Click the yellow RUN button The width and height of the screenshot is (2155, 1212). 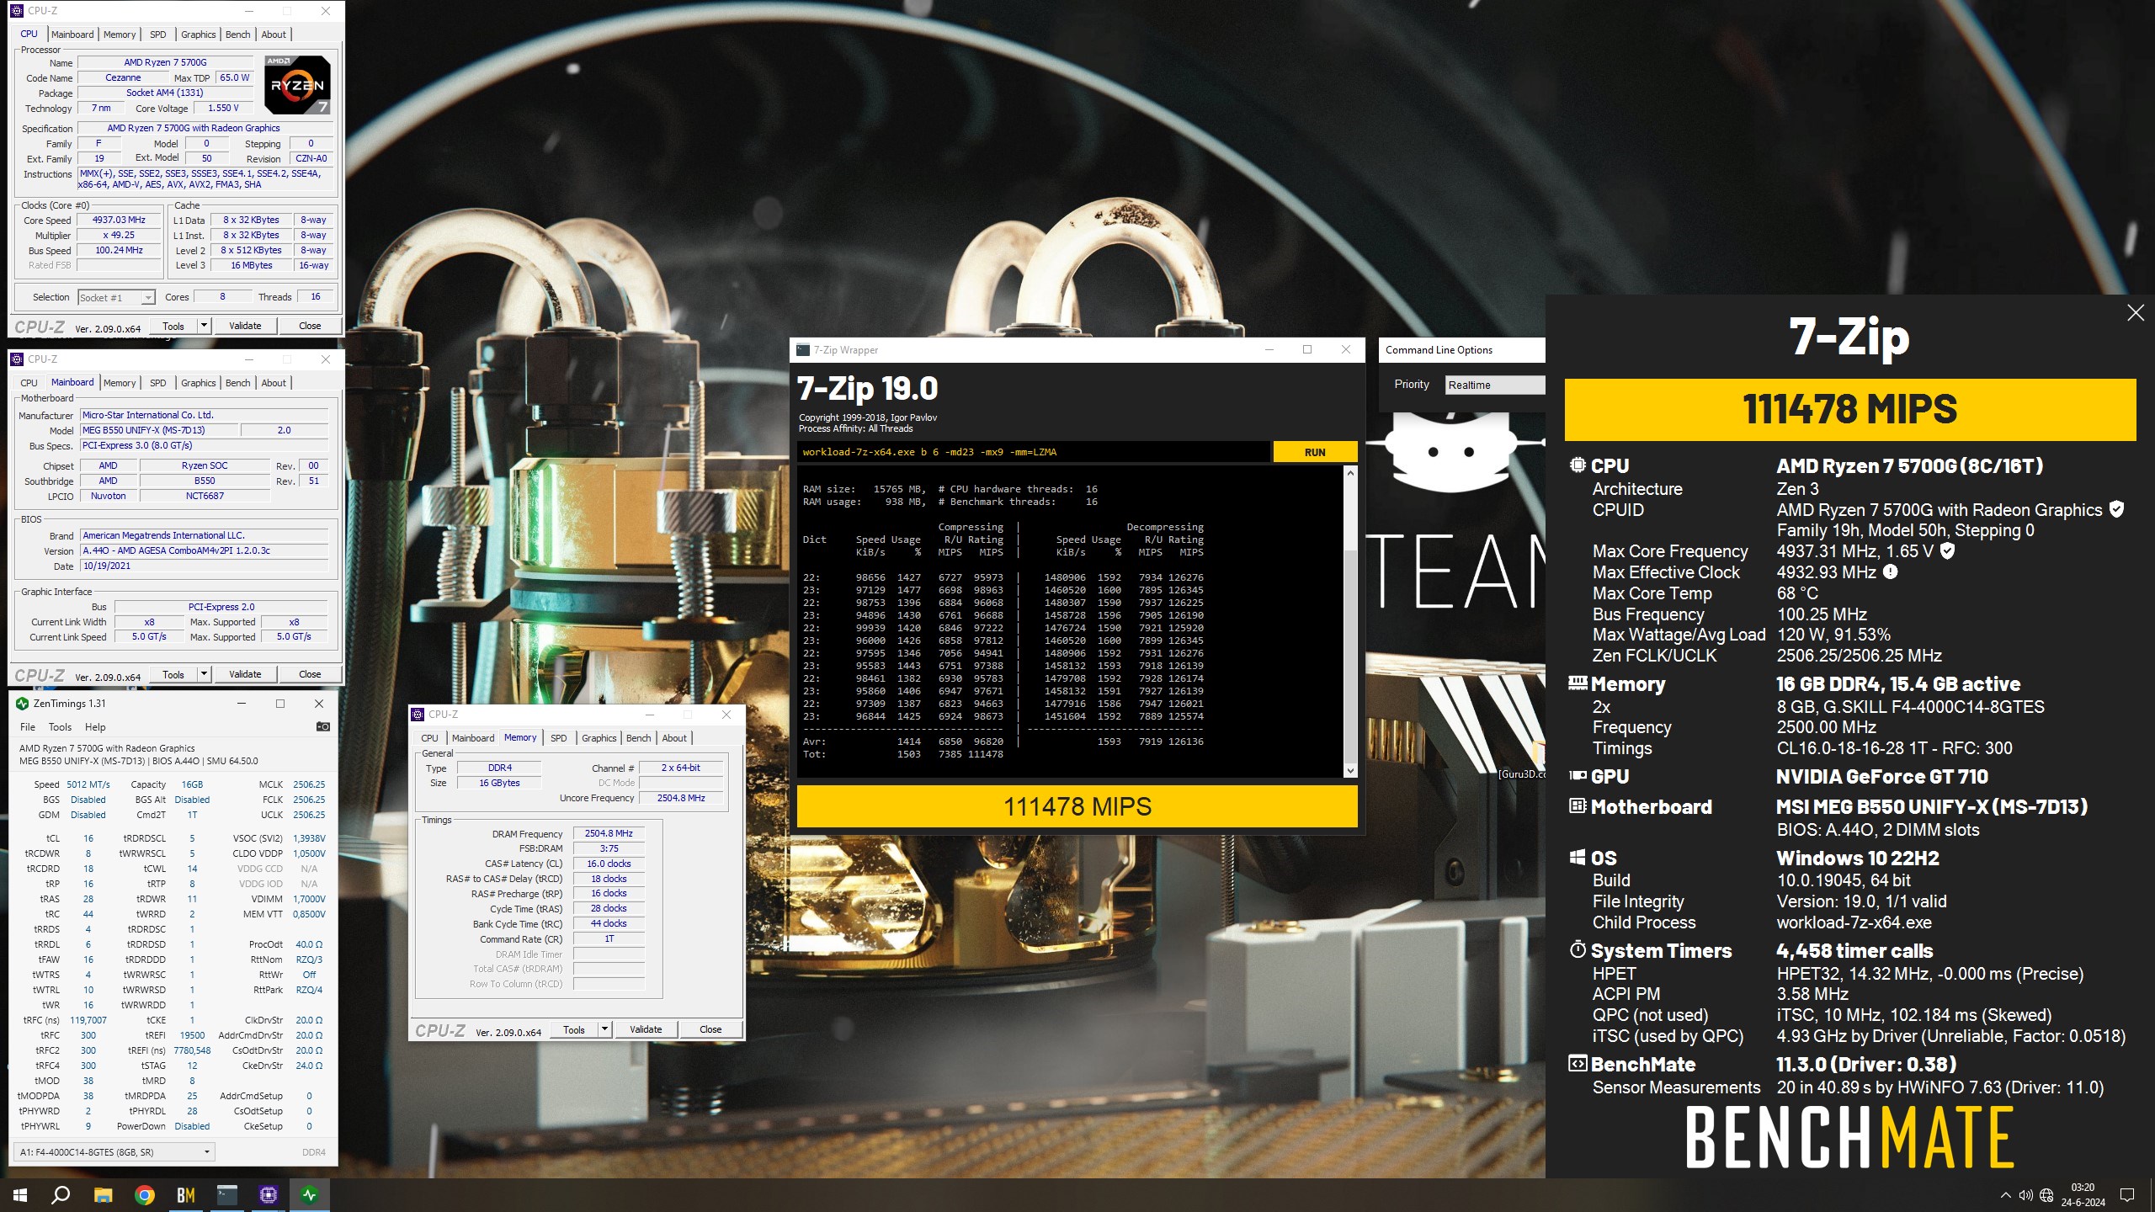click(x=1315, y=452)
